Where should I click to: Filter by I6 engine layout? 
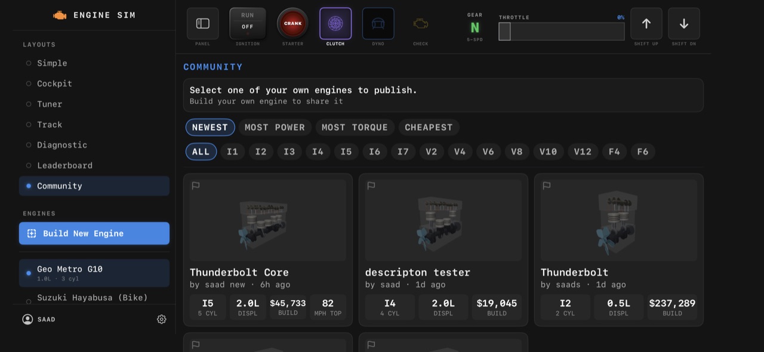point(374,152)
